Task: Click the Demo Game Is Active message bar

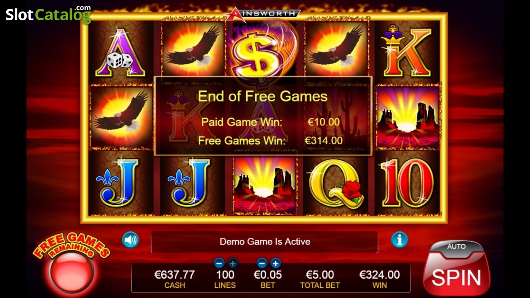Action: (x=265, y=242)
